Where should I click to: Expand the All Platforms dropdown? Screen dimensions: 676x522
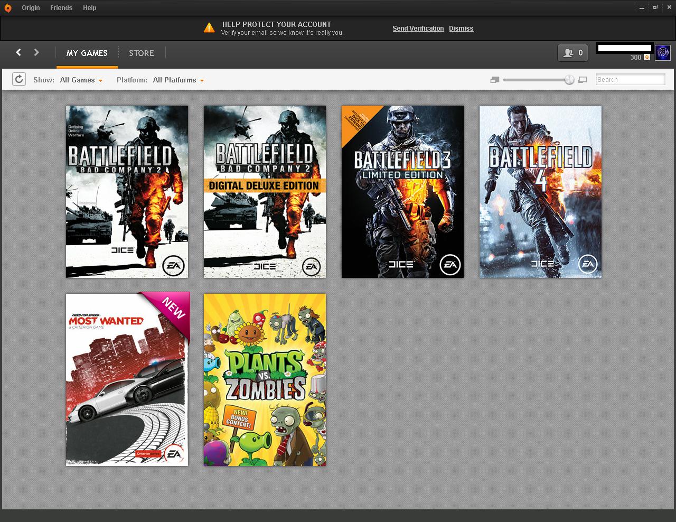point(179,80)
